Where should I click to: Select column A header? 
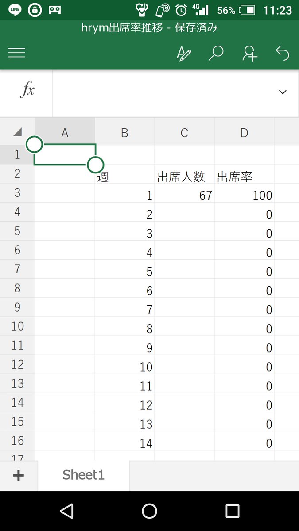click(65, 132)
